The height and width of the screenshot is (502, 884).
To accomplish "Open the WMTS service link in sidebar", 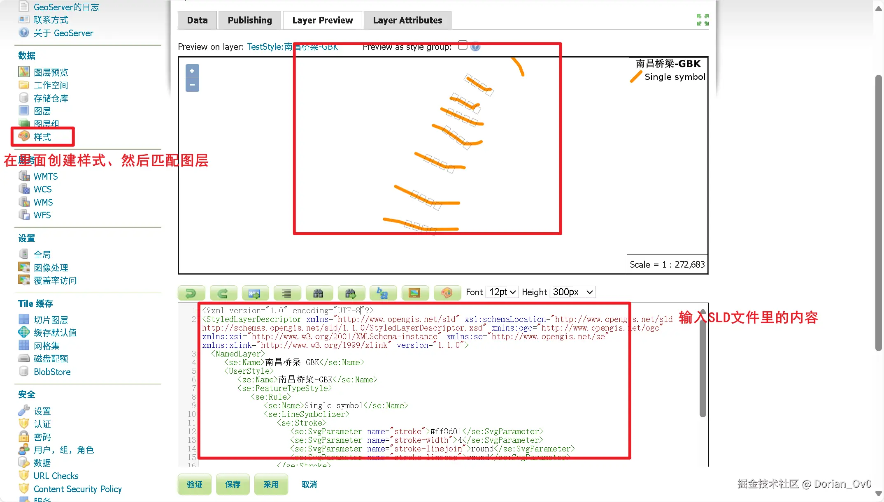I will click(45, 176).
